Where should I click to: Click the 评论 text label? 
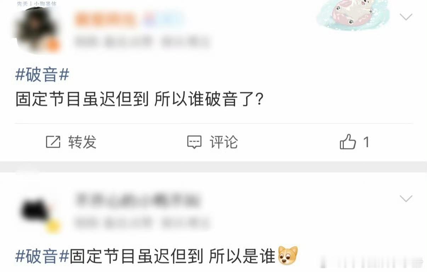(224, 142)
